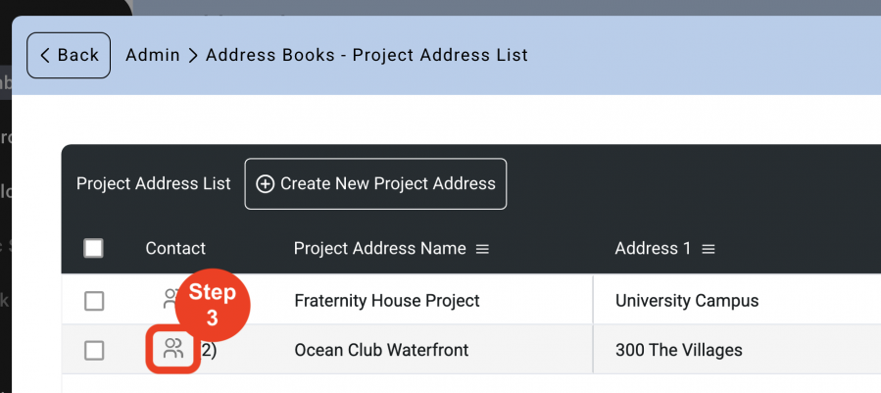
Task: Select the Ocean Club Waterfront name cell
Action: [x=381, y=350]
